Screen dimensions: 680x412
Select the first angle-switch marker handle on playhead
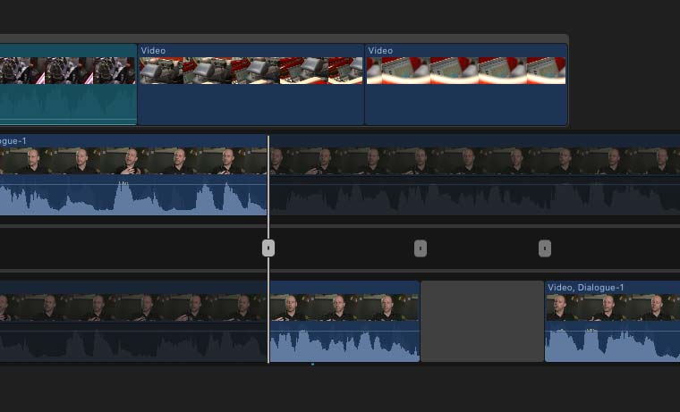pos(268,248)
